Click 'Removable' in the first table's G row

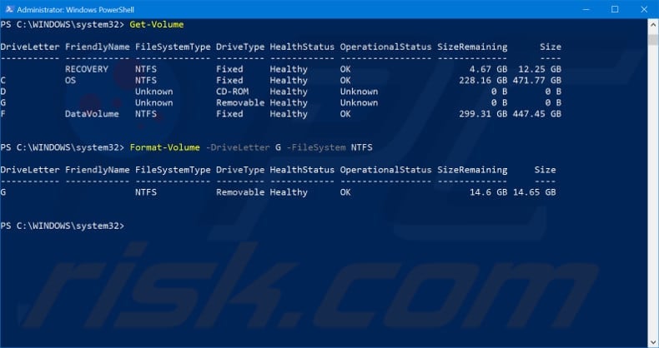(x=240, y=102)
